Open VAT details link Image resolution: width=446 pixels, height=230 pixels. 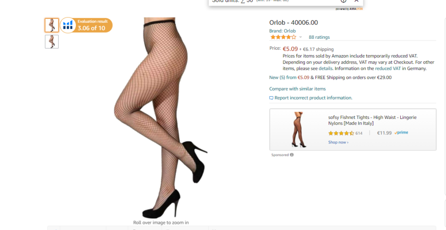(325, 68)
